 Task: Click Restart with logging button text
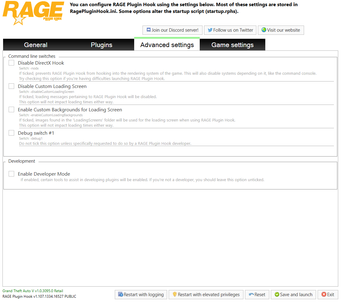[144, 294]
